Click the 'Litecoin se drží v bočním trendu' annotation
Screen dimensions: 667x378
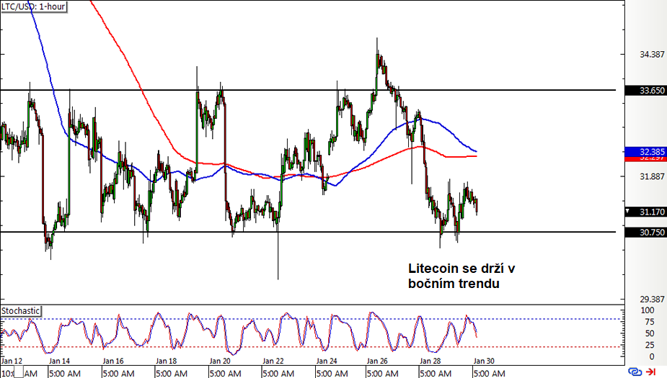(461, 276)
